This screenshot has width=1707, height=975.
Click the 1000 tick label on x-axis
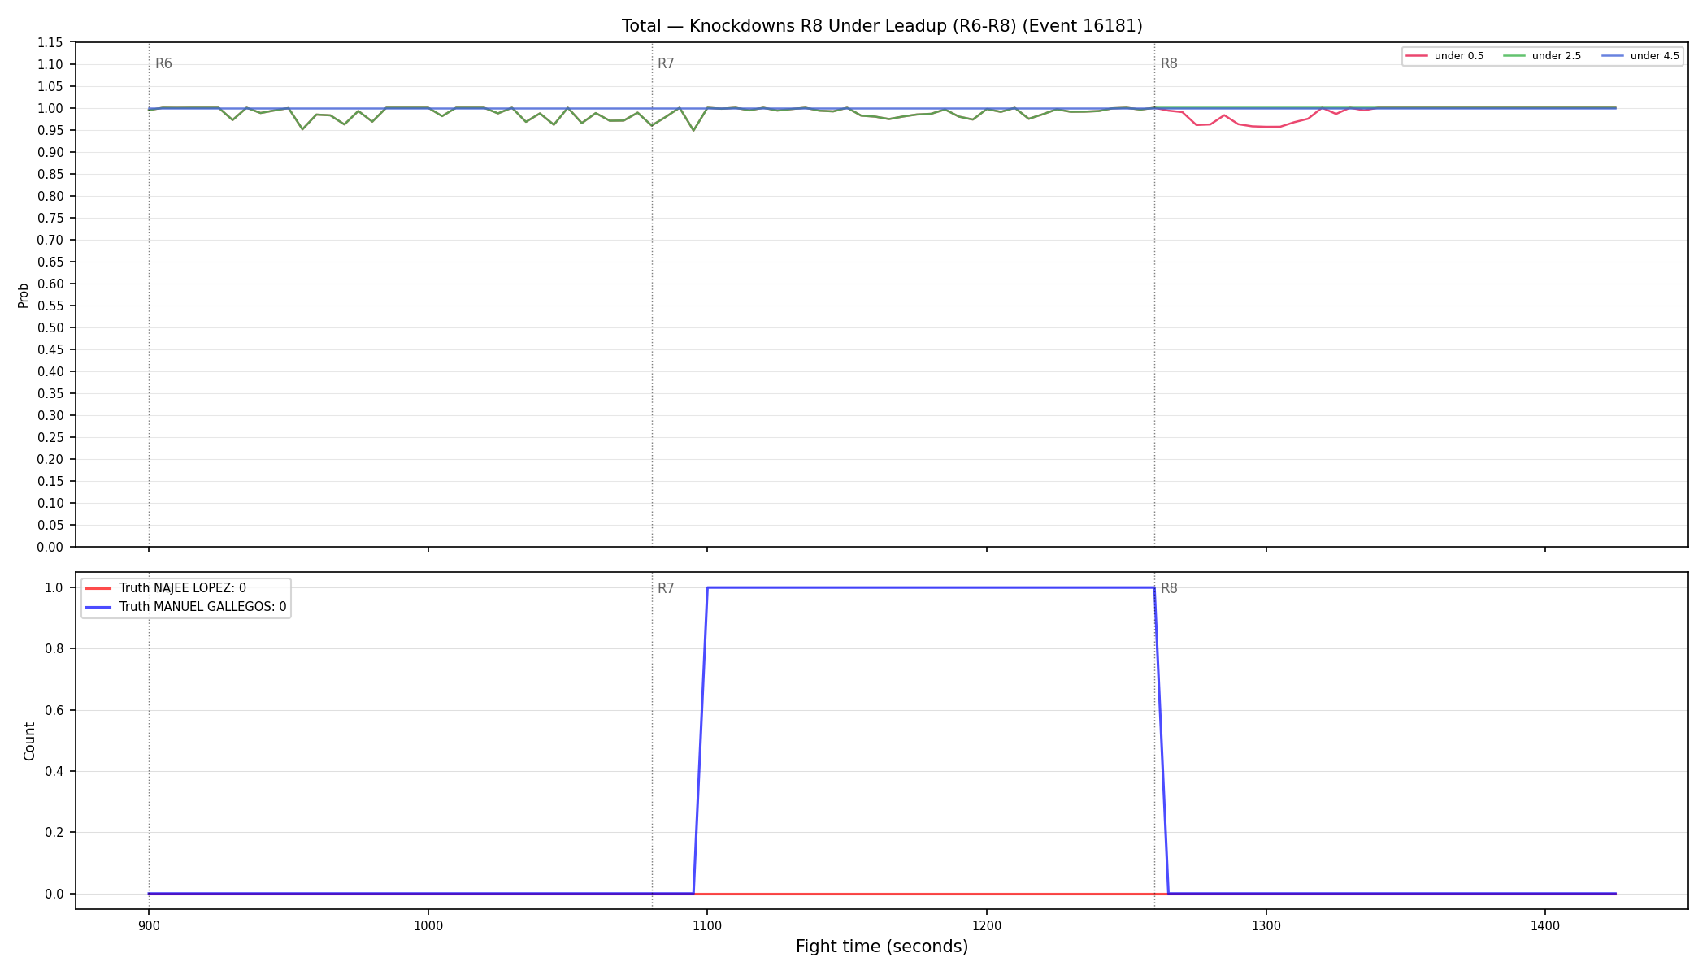[428, 925]
